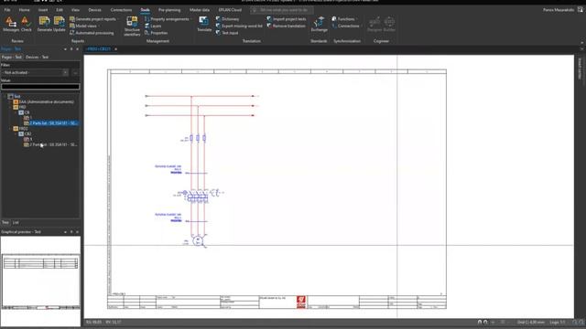This screenshot has width=586, height=329.
Task: Collapse the Test project node
Action: [x=5, y=96]
